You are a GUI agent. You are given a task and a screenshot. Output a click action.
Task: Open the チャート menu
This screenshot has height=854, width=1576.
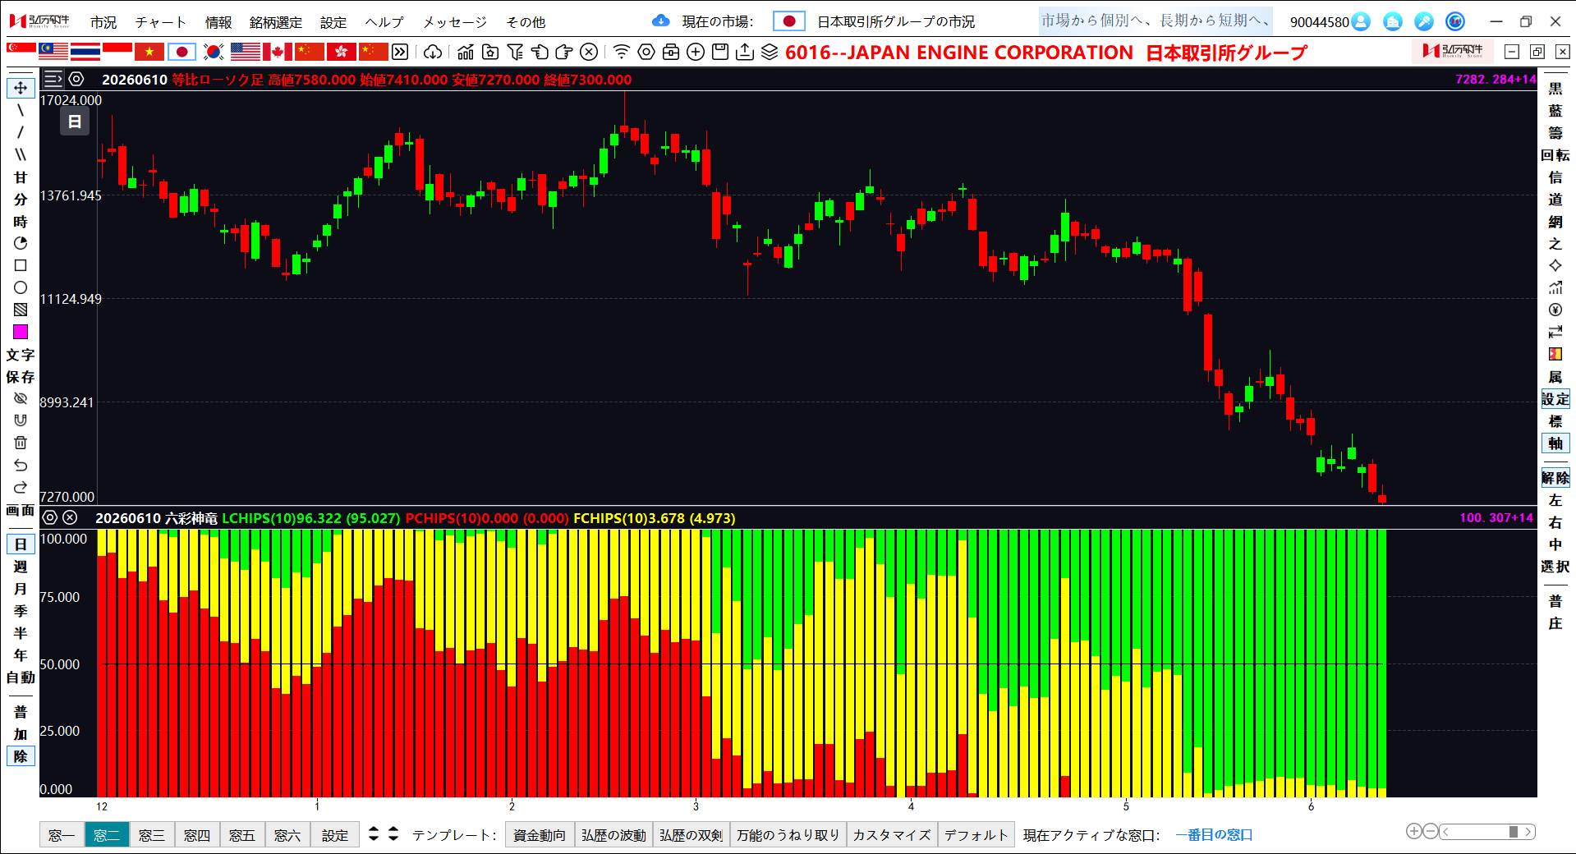(x=161, y=22)
